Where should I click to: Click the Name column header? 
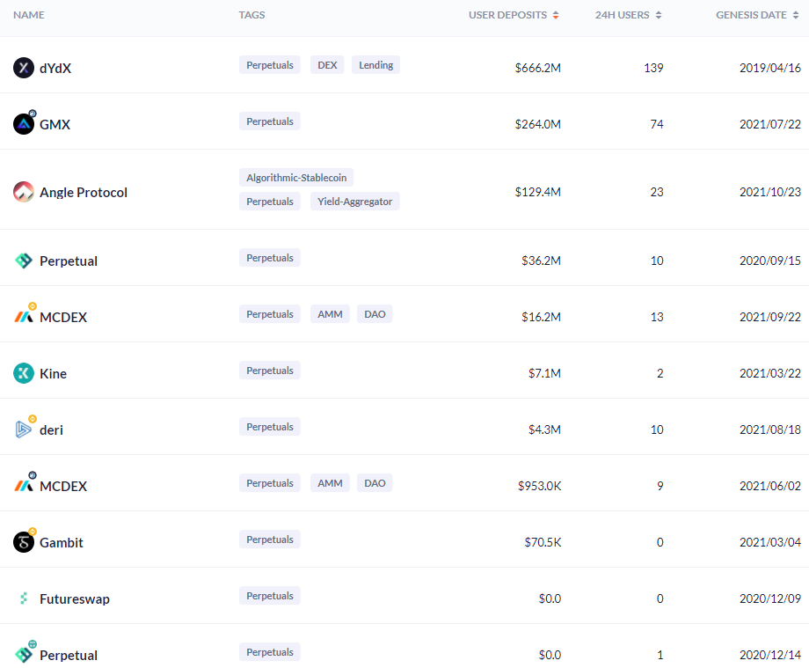(x=29, y=15)
